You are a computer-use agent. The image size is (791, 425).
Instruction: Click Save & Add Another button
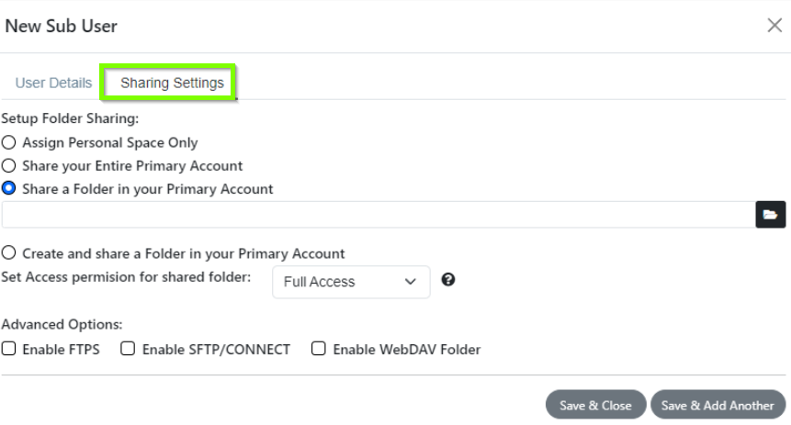point(718,404)
